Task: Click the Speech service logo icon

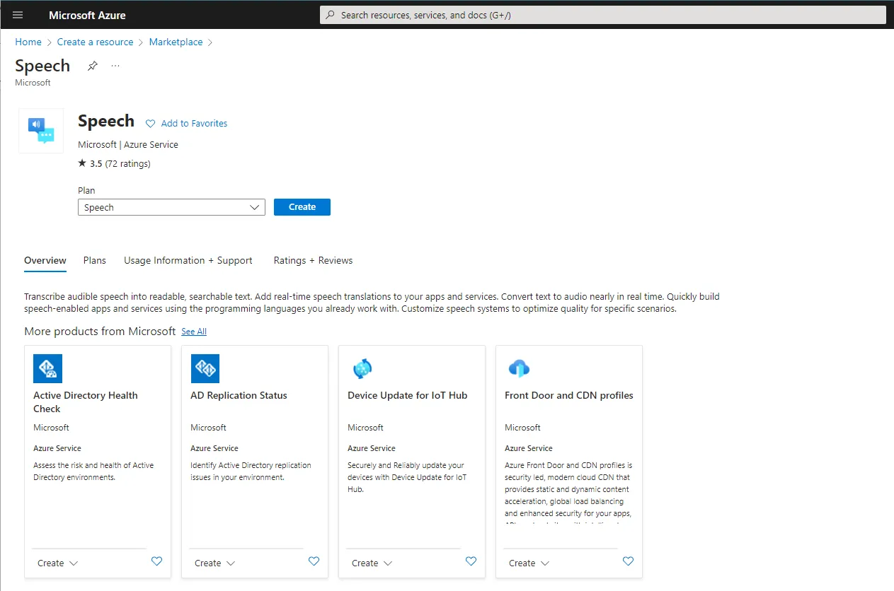Action: pyautogui.click(x=41, y=131)
